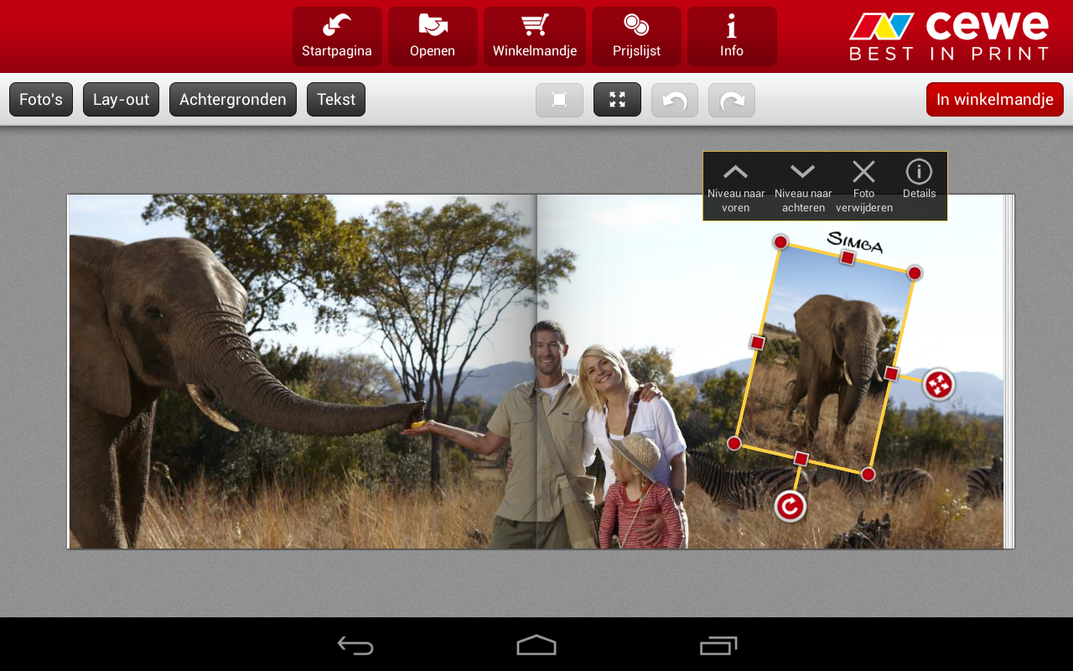Open the Achtergronden tab
This screenshot has height=671, width=1073.
pos(232,99)
